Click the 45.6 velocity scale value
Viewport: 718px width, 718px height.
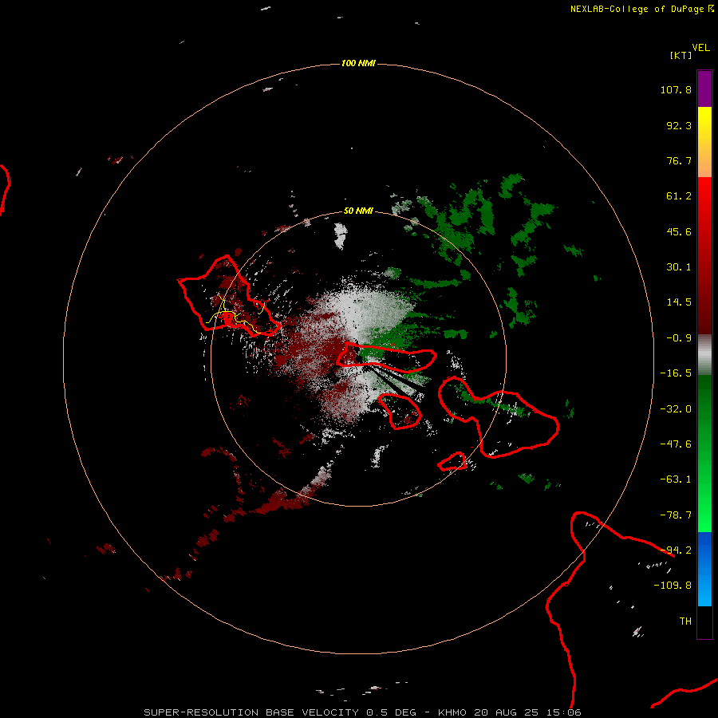point(679,231)
